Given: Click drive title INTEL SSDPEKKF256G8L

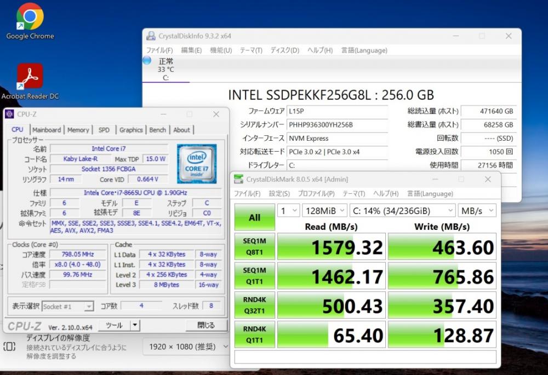Looking at the screenshot, I should click(331, 95).
